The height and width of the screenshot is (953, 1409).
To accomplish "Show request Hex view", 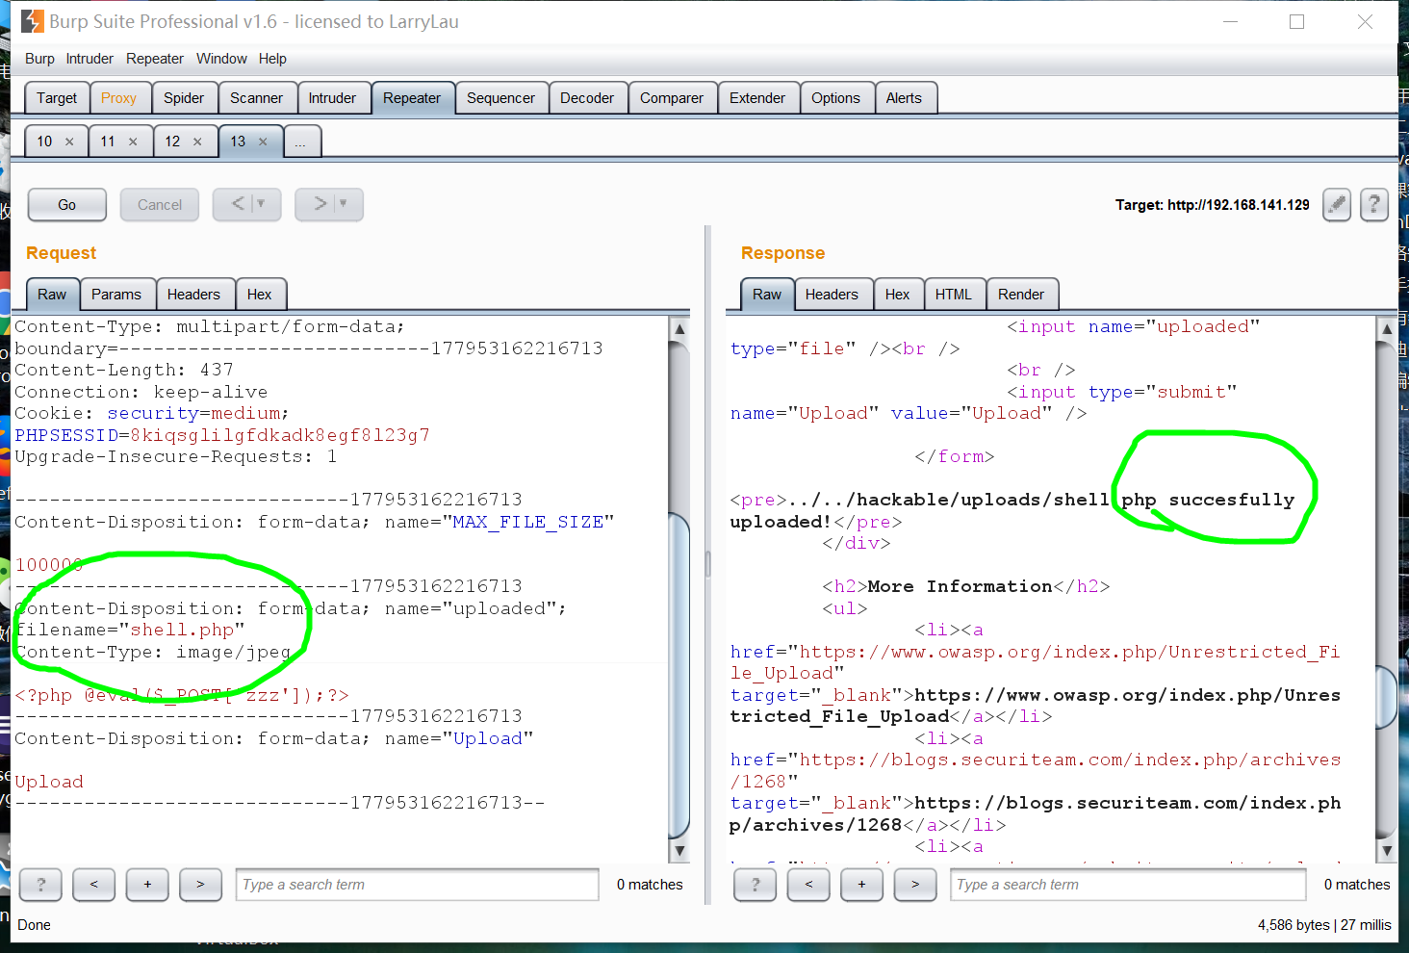I will (x=259, y=295).
